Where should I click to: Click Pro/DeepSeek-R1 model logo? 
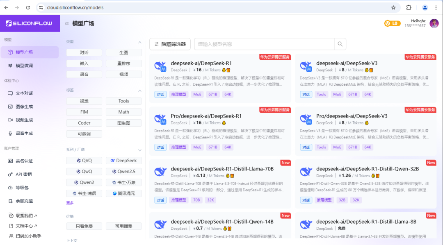tap(160, 119)
